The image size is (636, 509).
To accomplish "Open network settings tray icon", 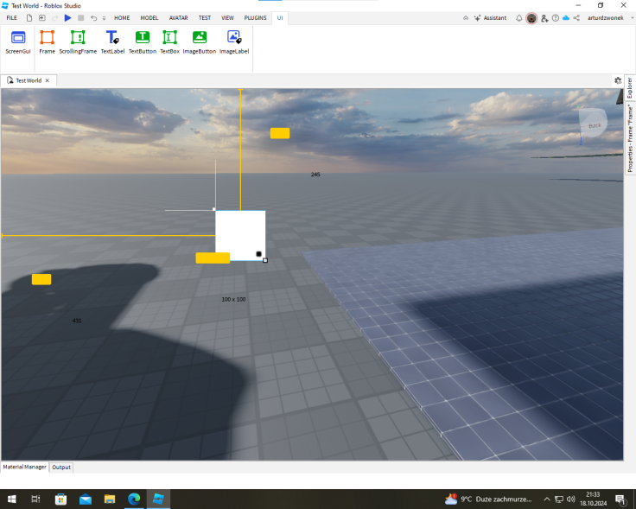I will 558,499.
